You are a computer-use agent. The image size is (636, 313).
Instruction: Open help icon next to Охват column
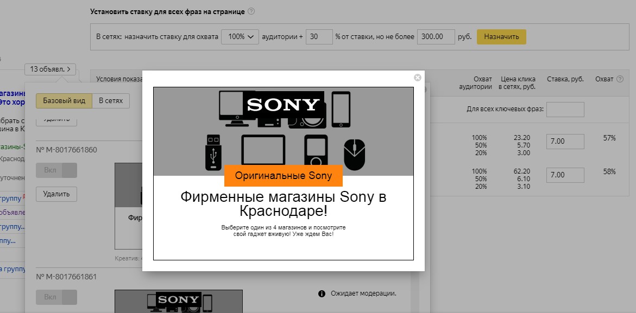pos(620,79)
